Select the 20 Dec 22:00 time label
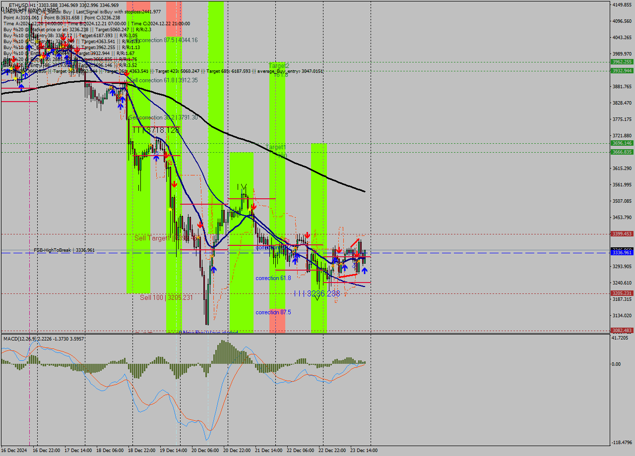 coord(236,451)
